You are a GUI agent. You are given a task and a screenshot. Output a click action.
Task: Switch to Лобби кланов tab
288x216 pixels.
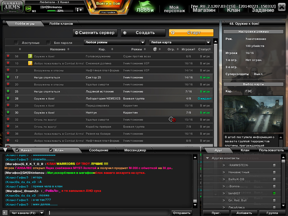[x=61, y=24]
